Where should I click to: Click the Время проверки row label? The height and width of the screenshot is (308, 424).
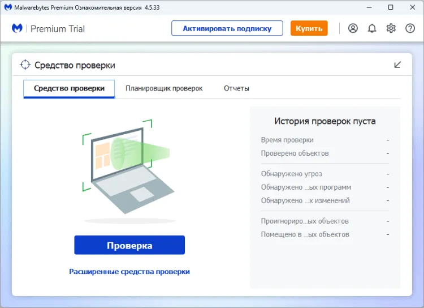click(287, 140)
